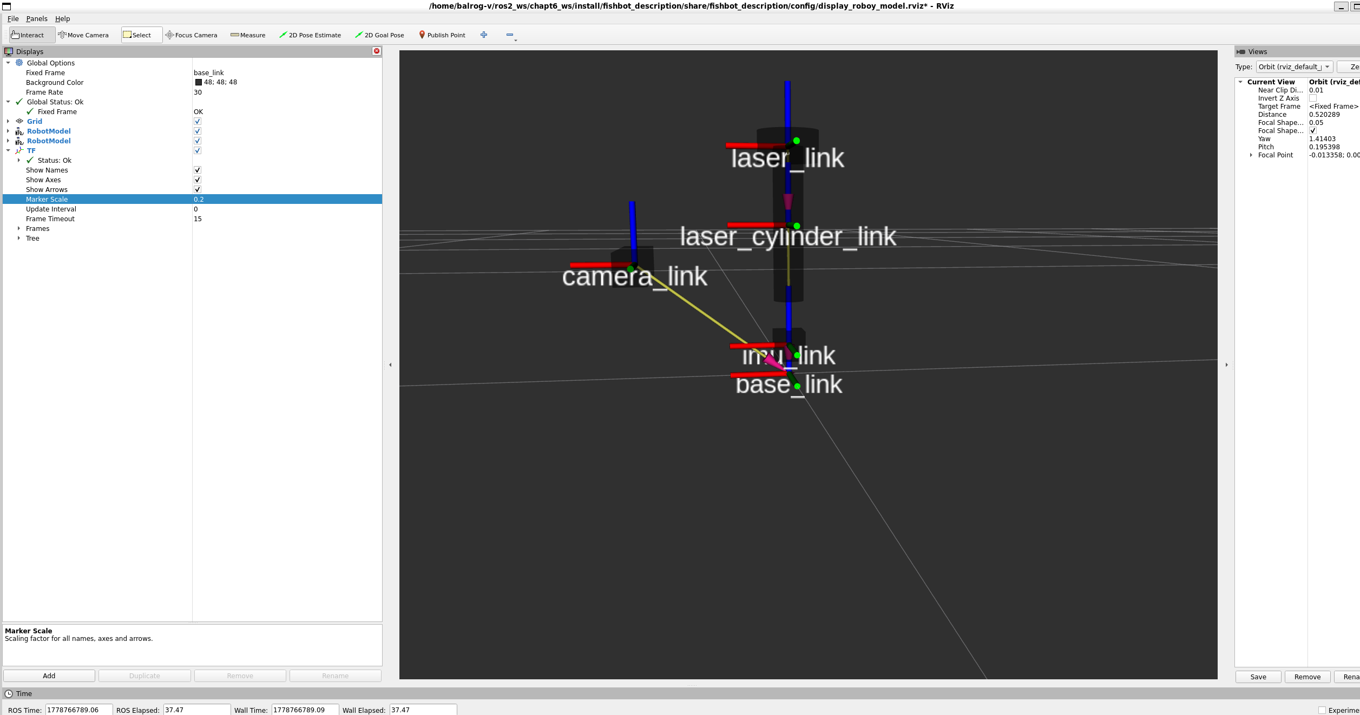The height and width of the screenshot is (715, 1360).
Task: Click the ROS Time field
Action: [79, 710]
